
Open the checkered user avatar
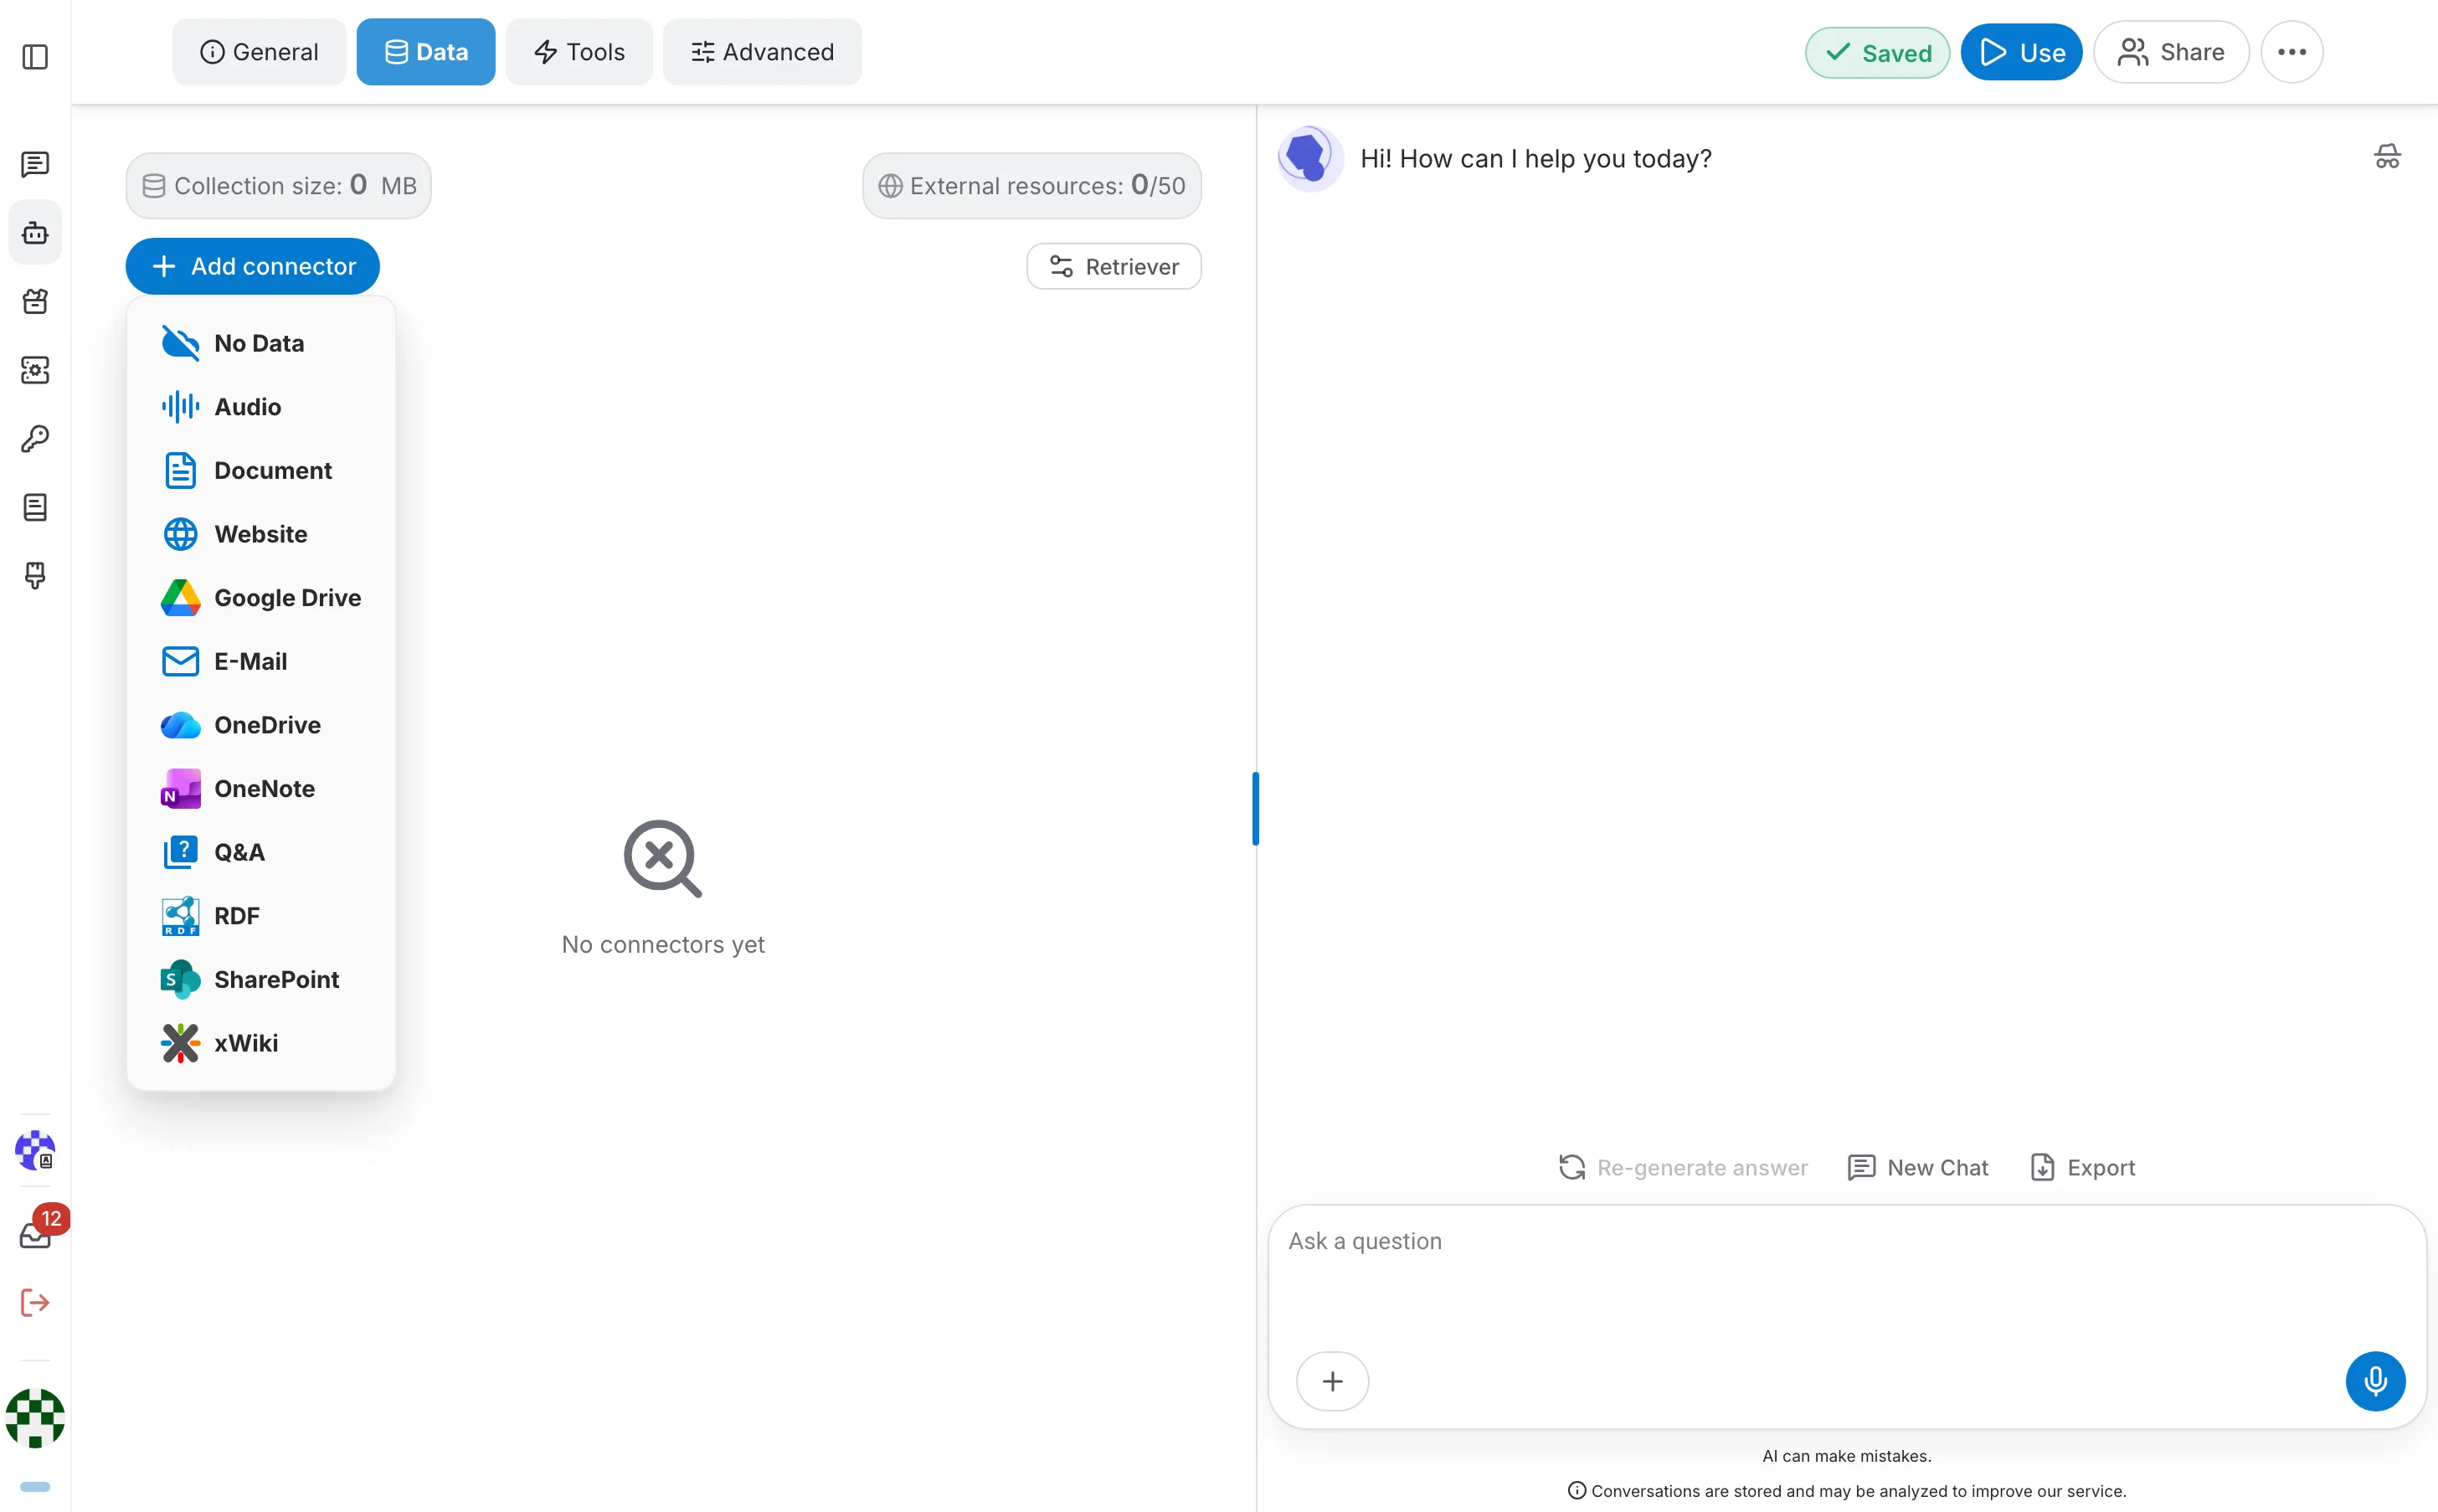tap(35, 1418)
